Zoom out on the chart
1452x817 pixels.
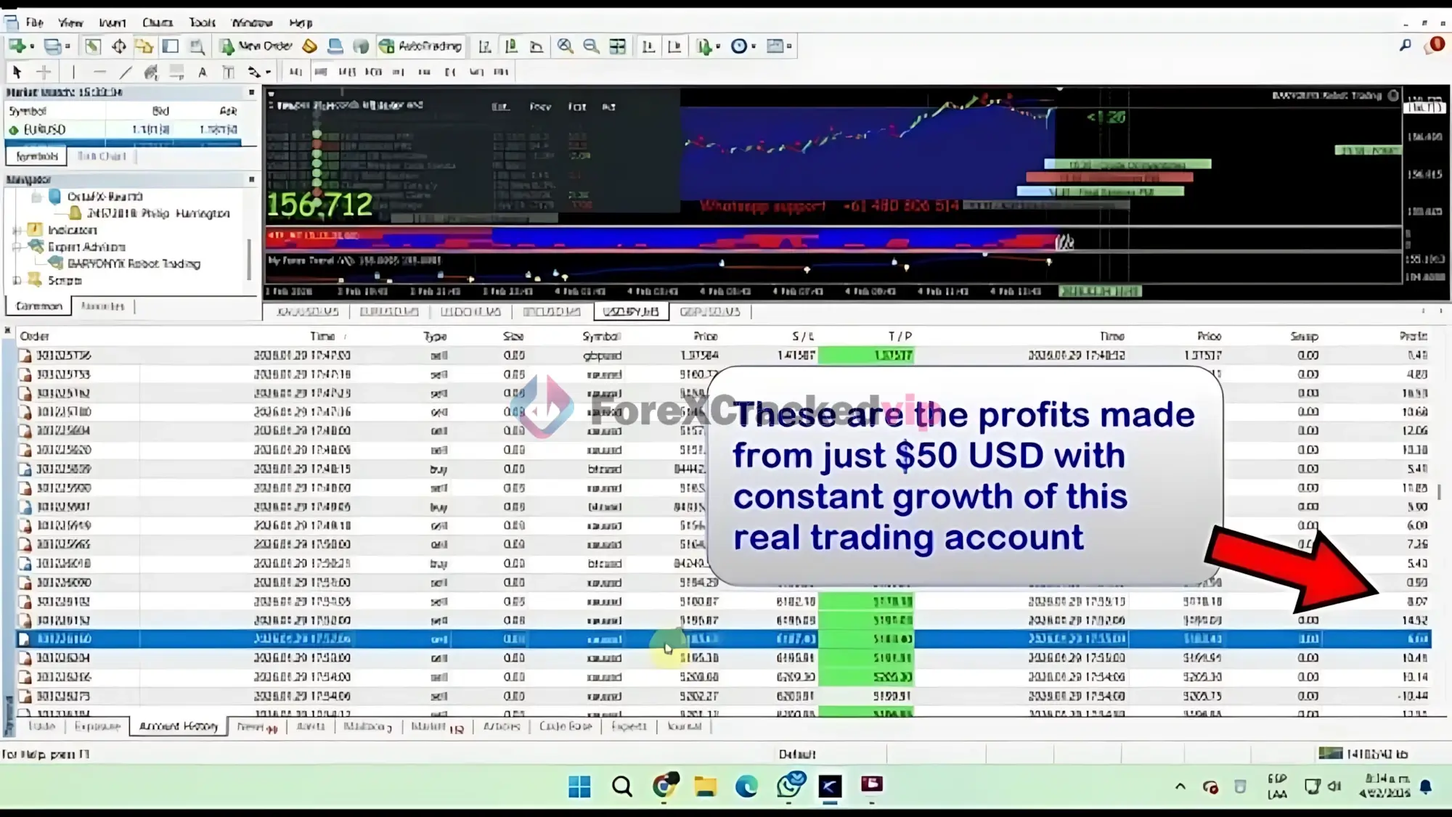591,46
